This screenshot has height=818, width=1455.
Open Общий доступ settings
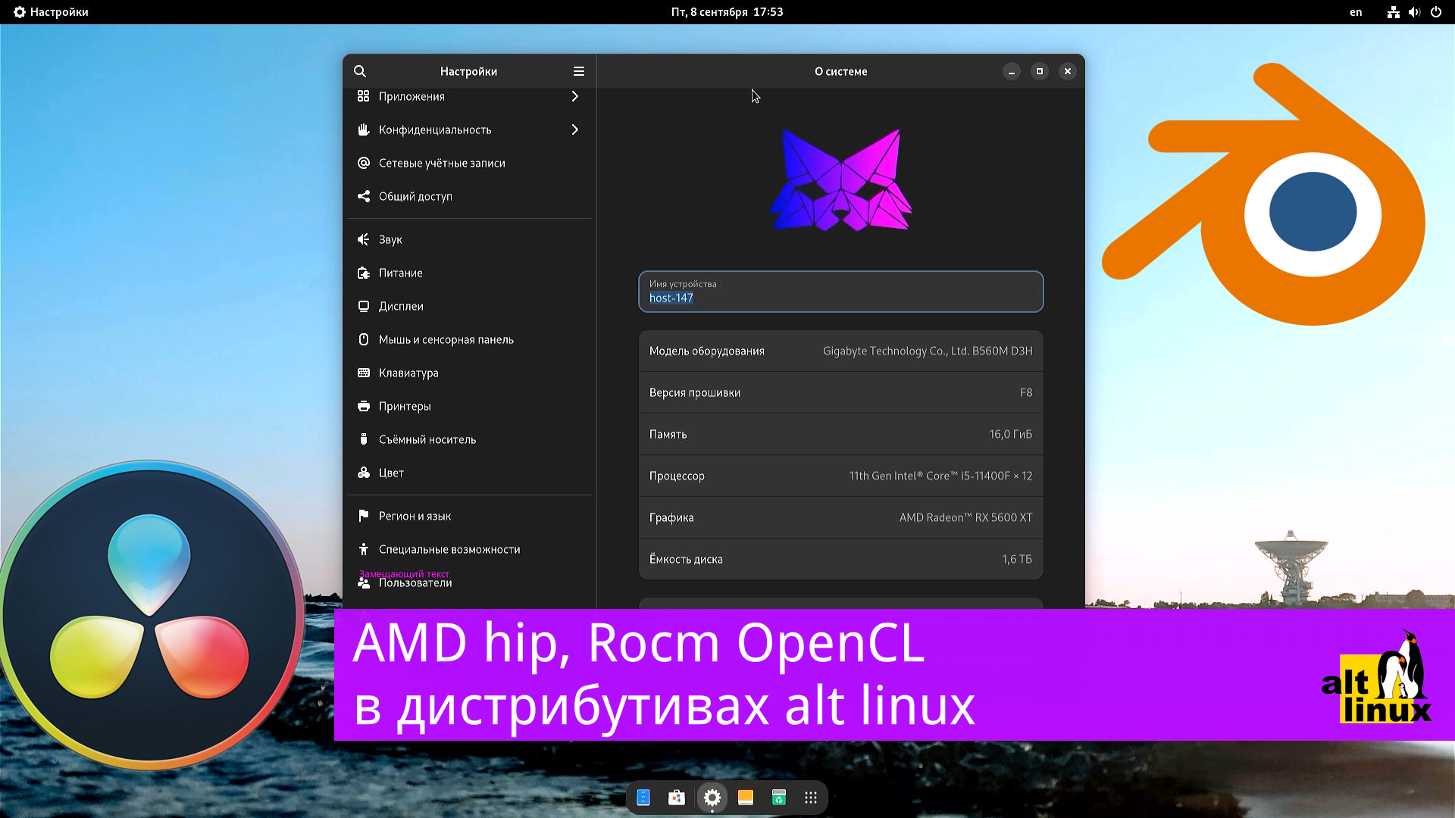(x=415, y=196)
